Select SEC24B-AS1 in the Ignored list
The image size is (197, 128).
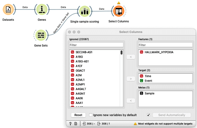[x=95, y=52]
